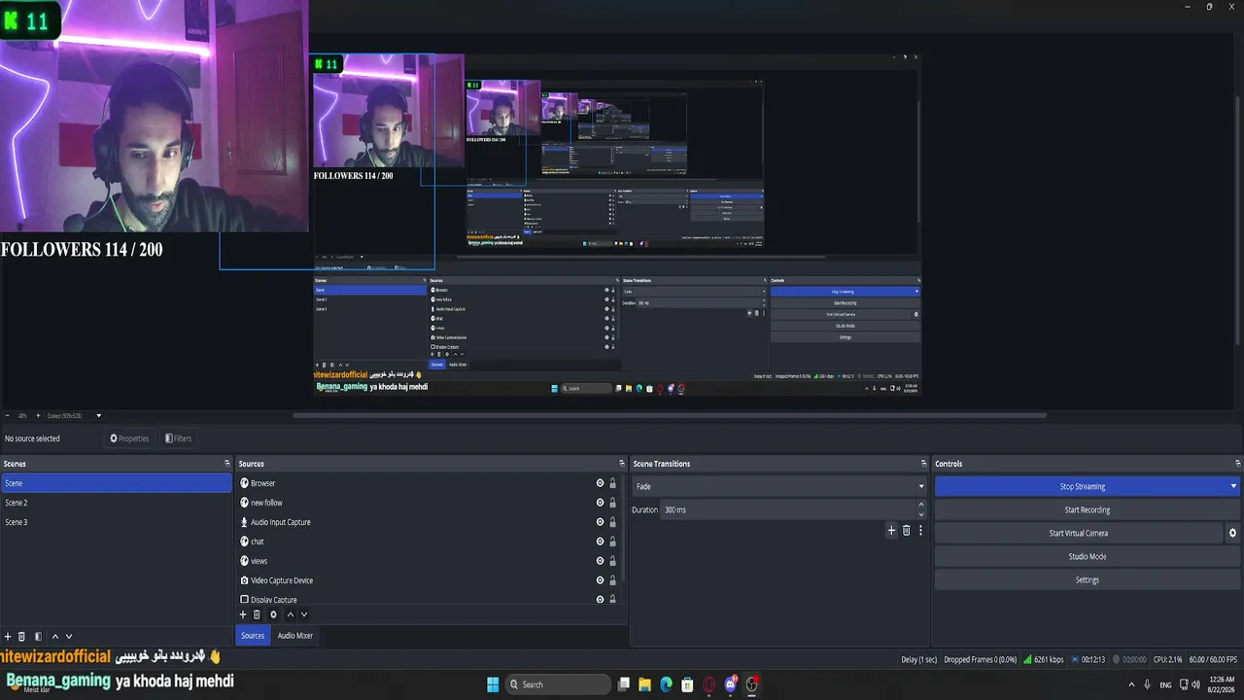
Task: Click the Stop Streaming button
Action: point(1082,486)
